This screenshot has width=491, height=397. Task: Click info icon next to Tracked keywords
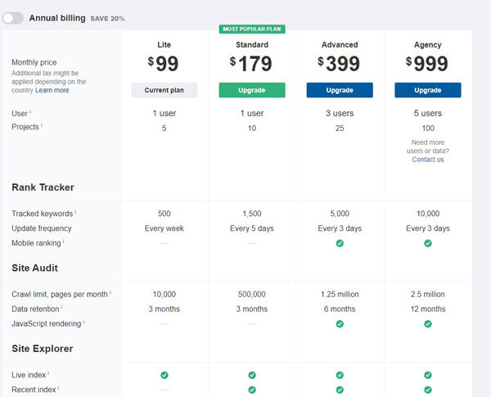click(75, 211)
